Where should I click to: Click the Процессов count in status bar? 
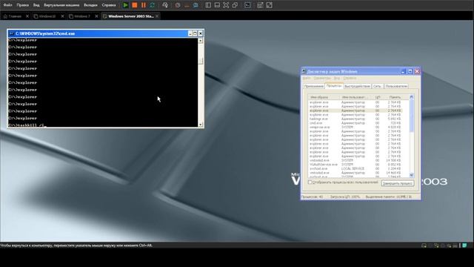point(313,197)
